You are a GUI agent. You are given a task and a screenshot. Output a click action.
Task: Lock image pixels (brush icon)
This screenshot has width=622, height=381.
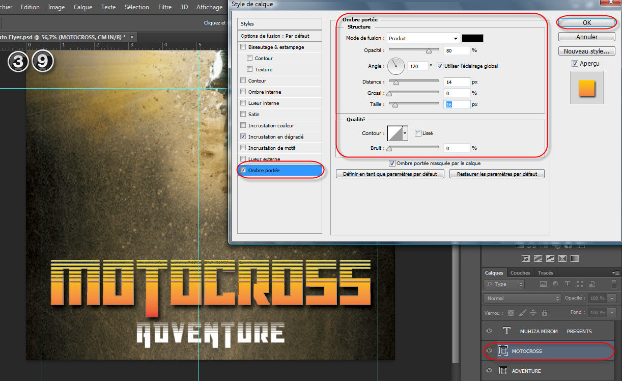522,313
